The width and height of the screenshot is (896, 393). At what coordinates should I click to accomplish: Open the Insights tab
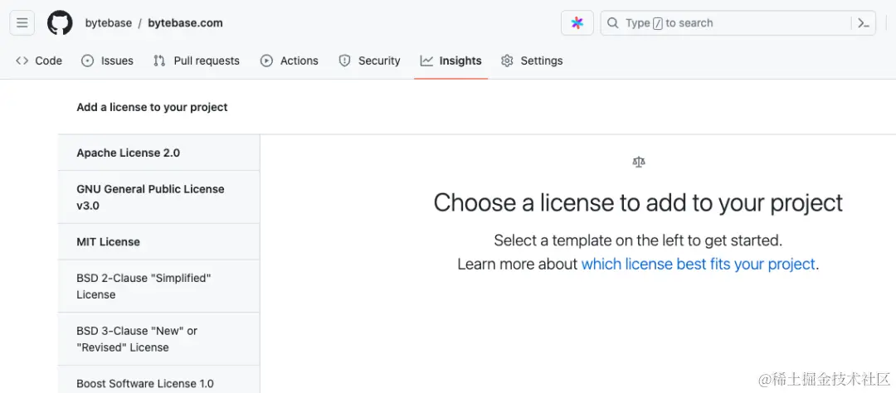(x=450, y=61)
